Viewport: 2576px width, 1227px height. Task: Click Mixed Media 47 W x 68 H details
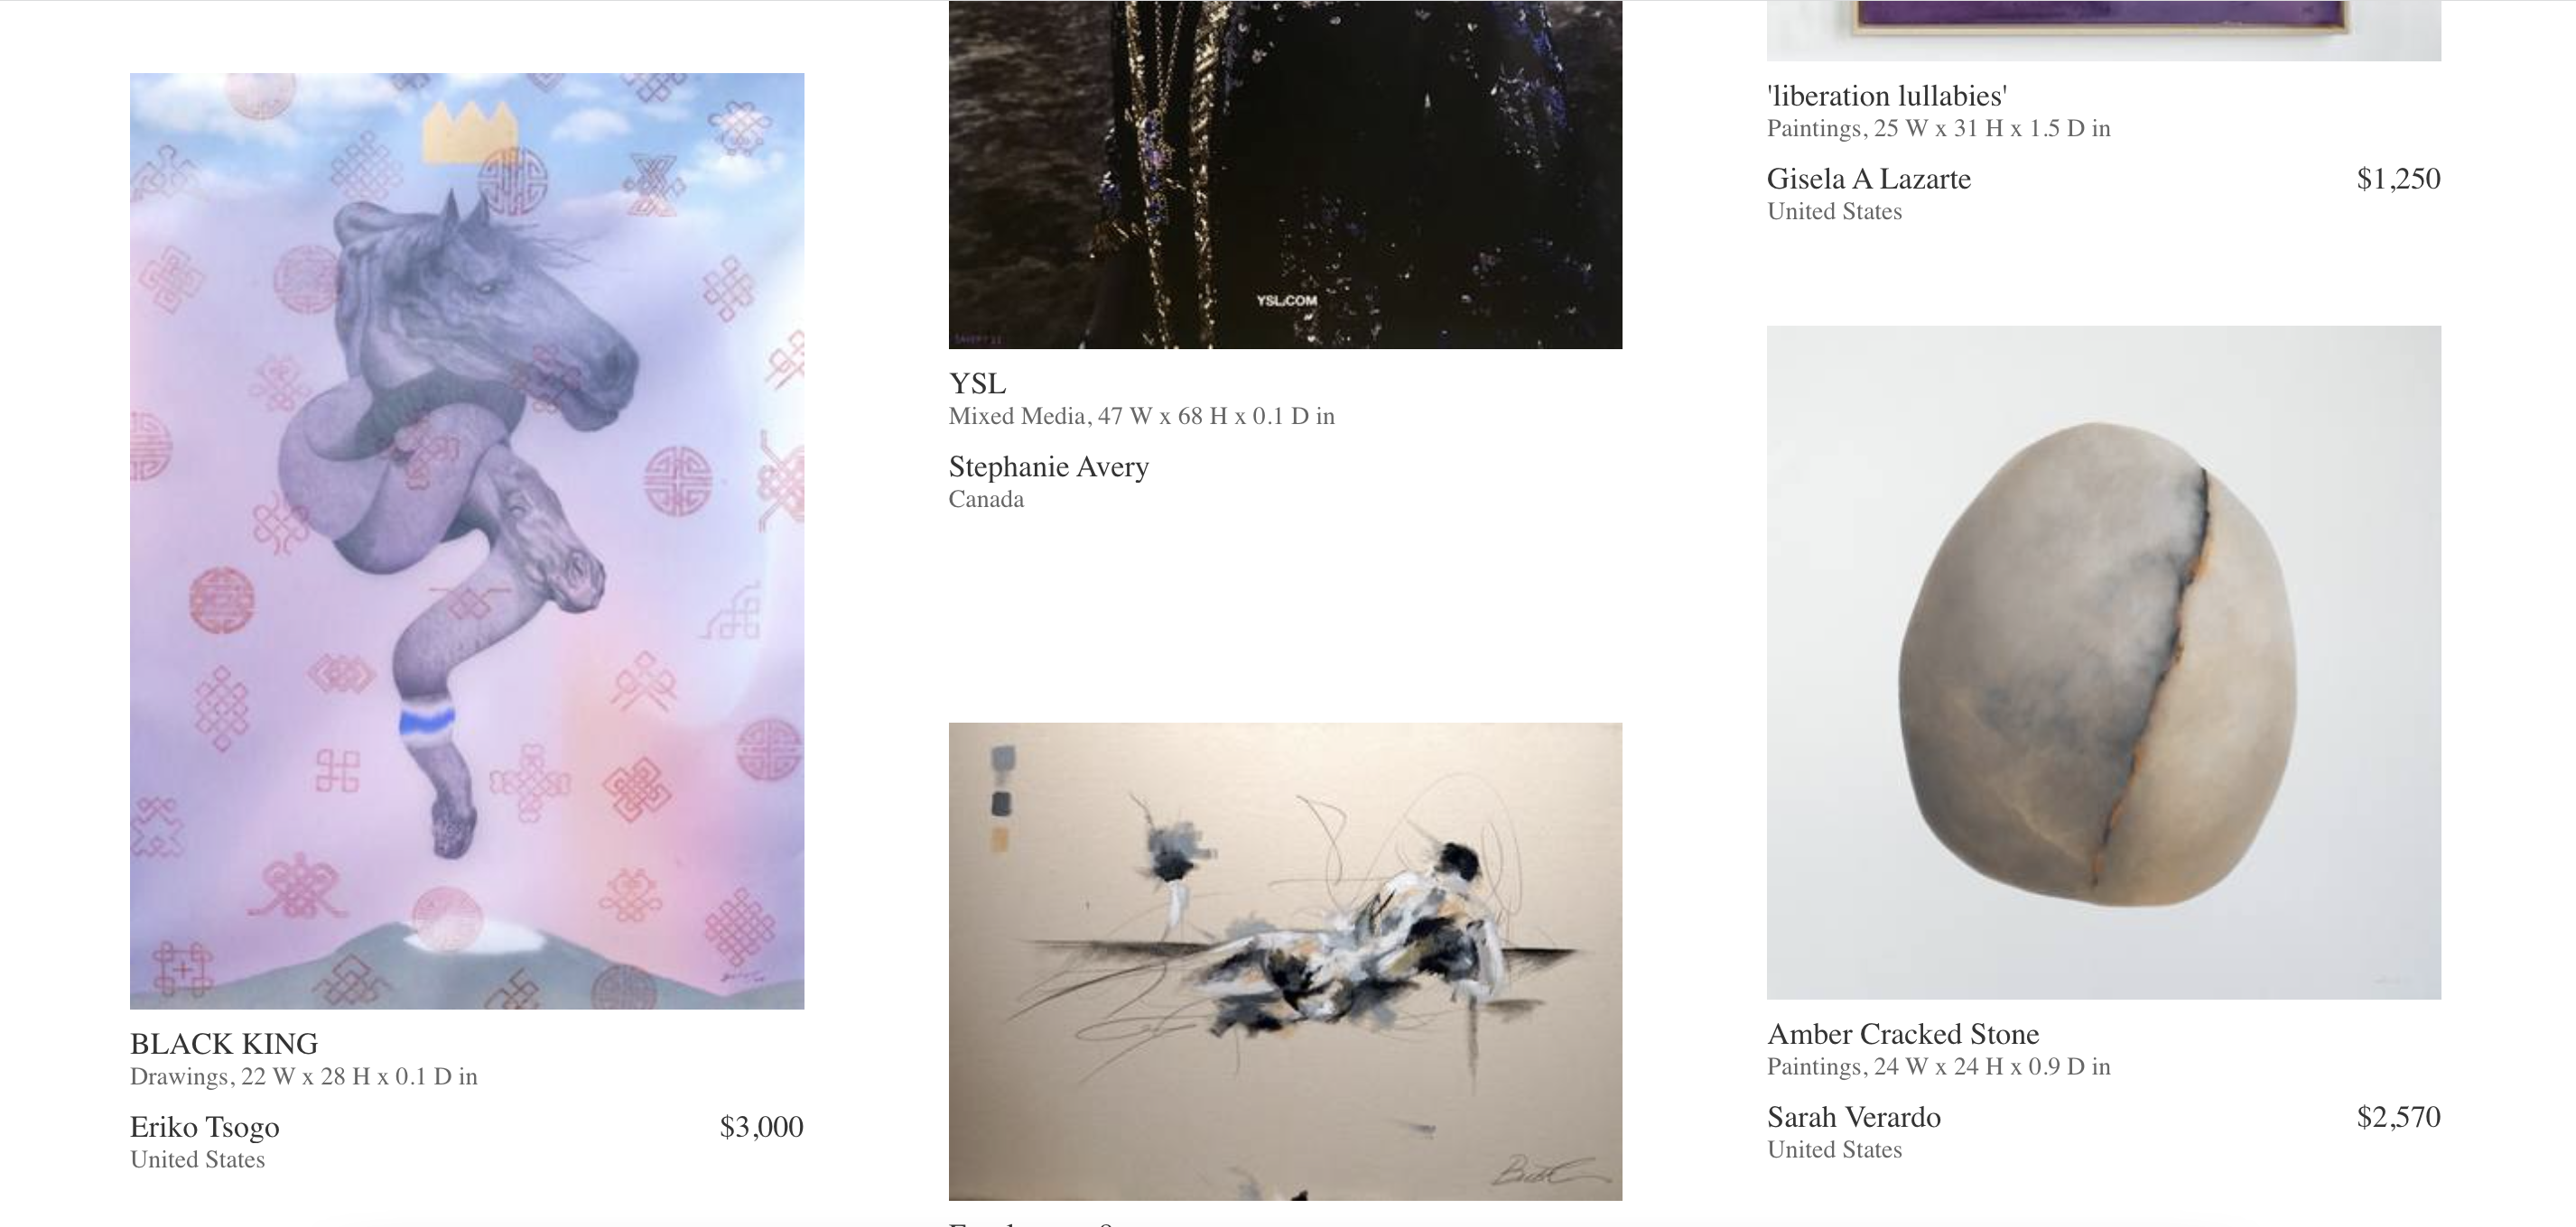pos(1142,417)
